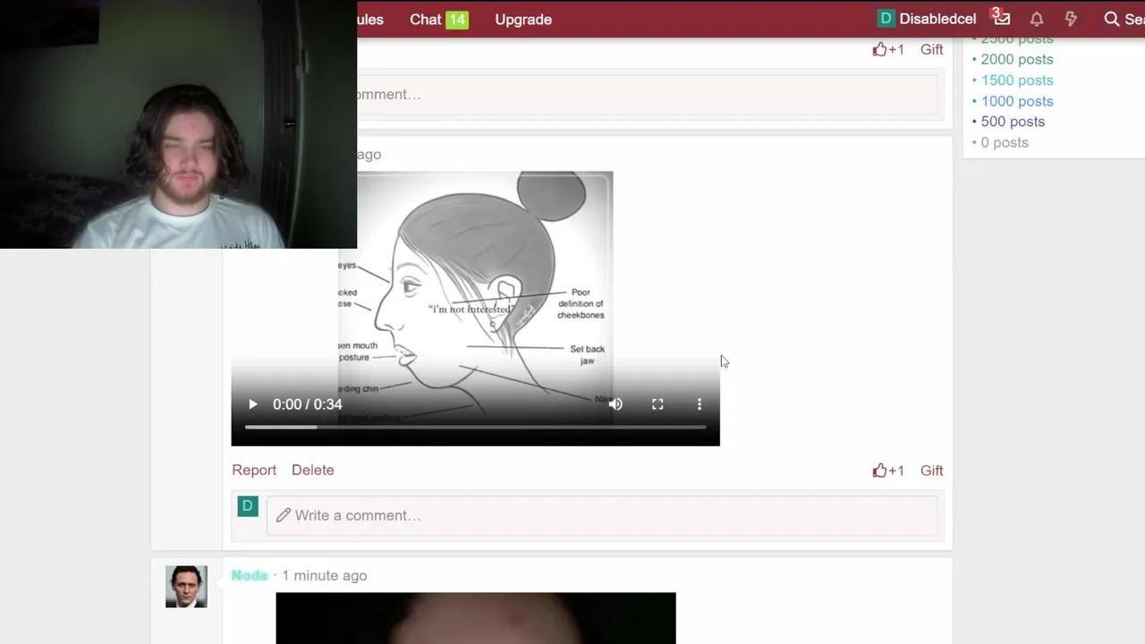
Task: Open the Node user avatar
Action: 186,587
